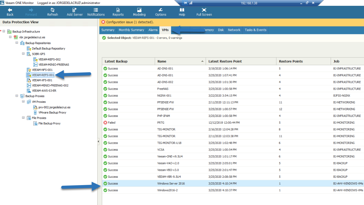Select VEEAM-REFS-001 repository
Viewport: 364px width, 205px height.
(43, 75)
